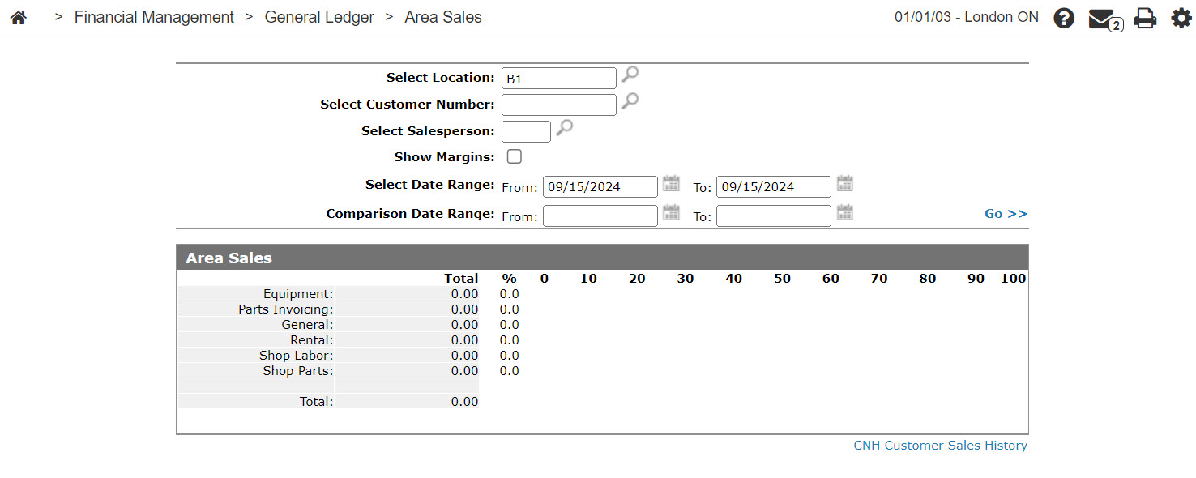Click the Parts Invoicing row label

pos(286,309)
